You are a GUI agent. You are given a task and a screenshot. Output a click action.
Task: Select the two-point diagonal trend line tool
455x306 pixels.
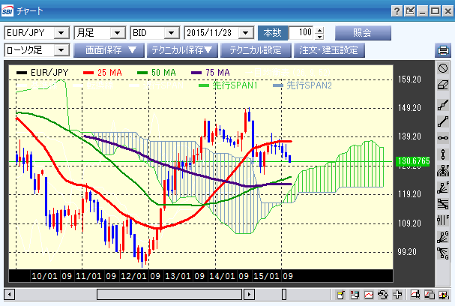443,121
